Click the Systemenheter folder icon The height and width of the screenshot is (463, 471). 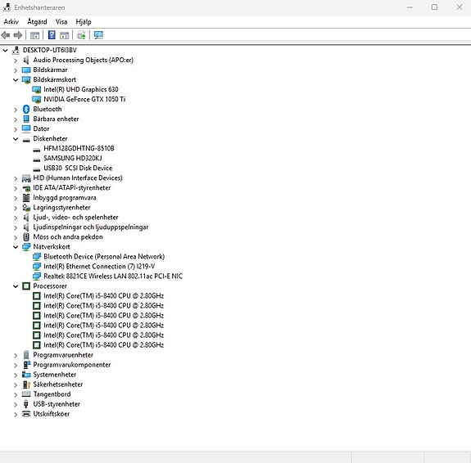pyautogui.click(x=26, y=375)
